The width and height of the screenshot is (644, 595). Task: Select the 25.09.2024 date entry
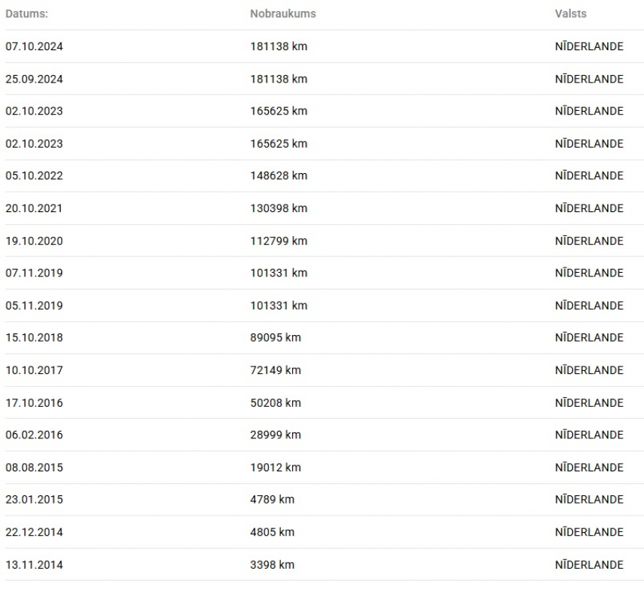[x=34, y=79]
